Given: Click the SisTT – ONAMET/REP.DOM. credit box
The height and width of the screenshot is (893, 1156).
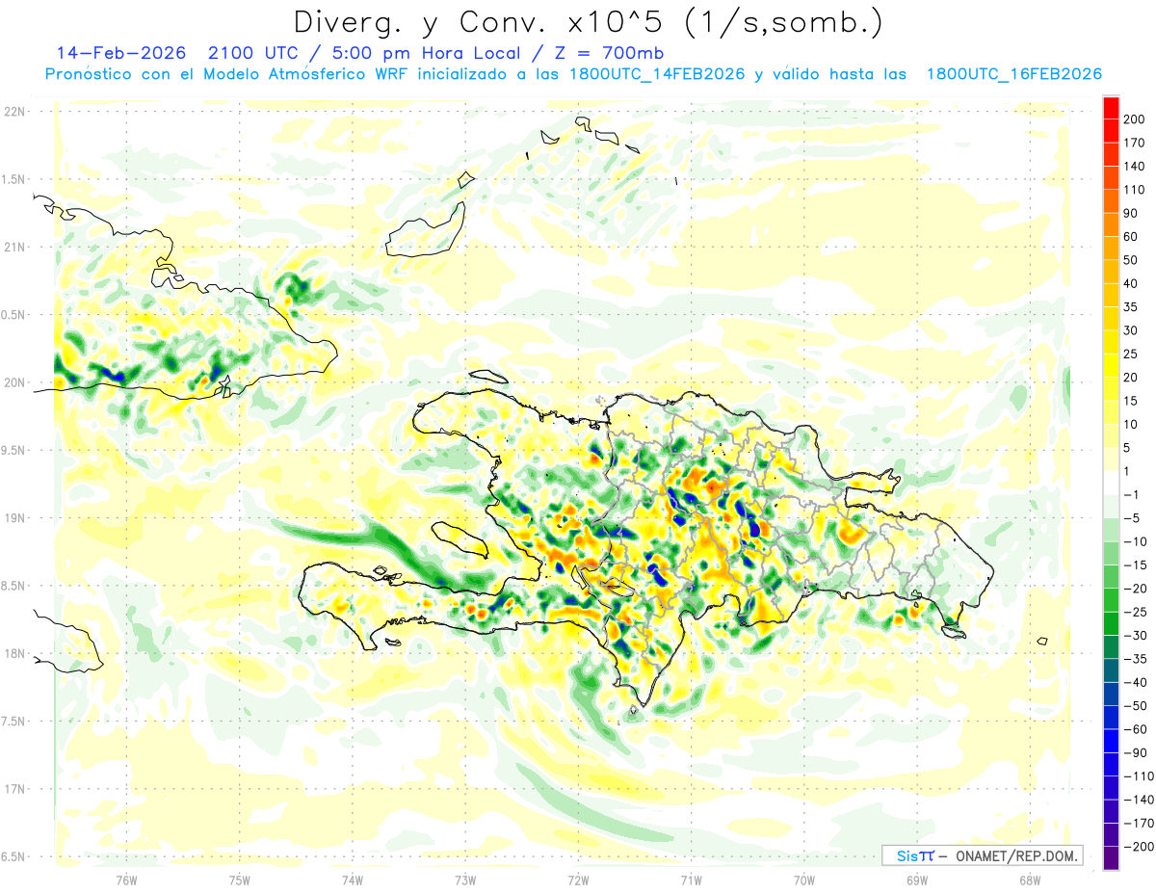Looking at the screenshot, I should [x=983, y=855].
